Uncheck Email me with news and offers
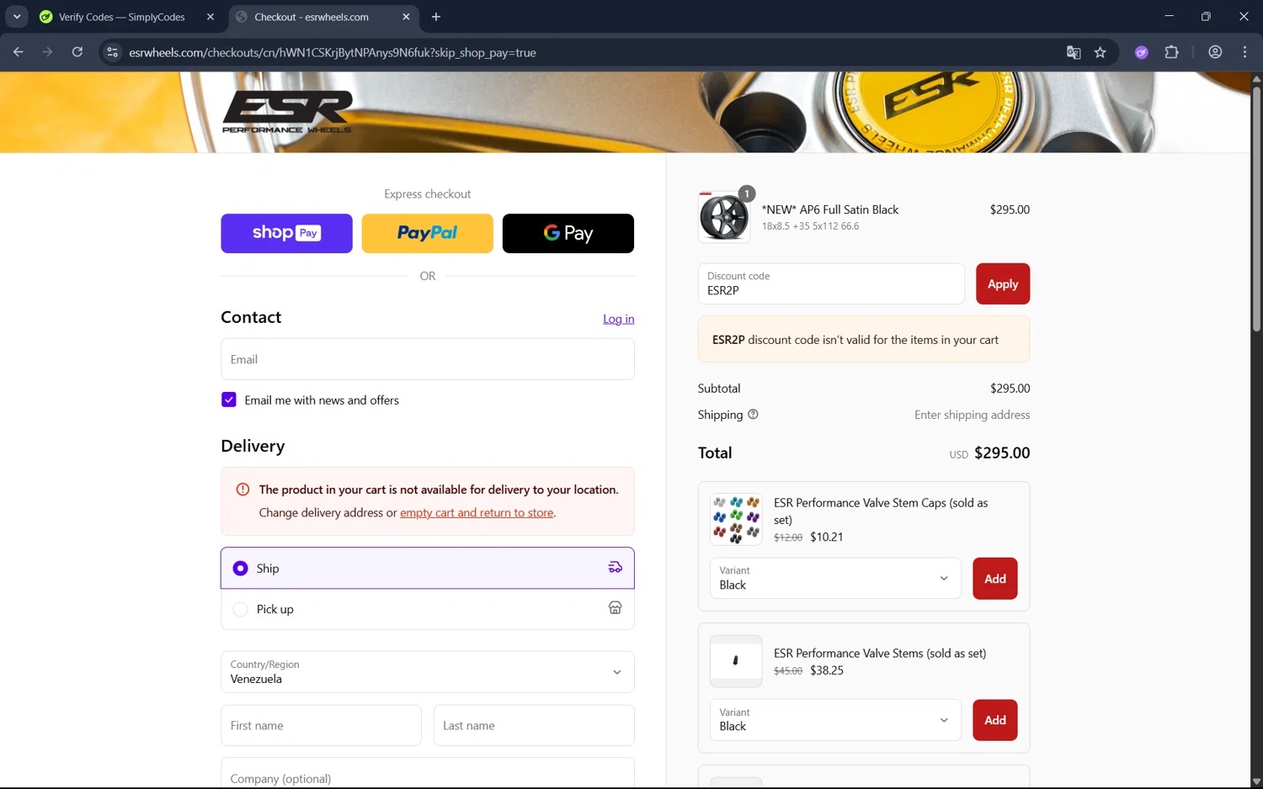Image resolution: width=1263 pixels, height=789 pixels. tap(229, 400)
